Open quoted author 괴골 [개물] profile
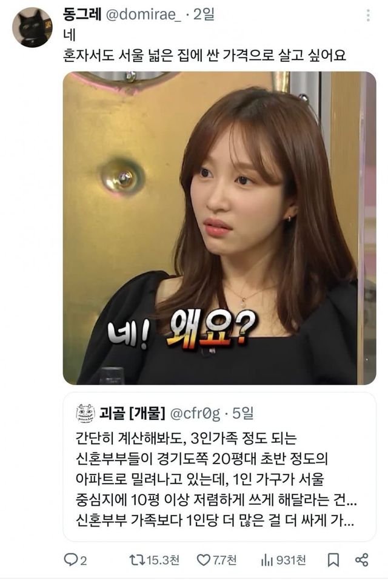The image size is (388, 580). pyautogui.click(x=132, y=413)
